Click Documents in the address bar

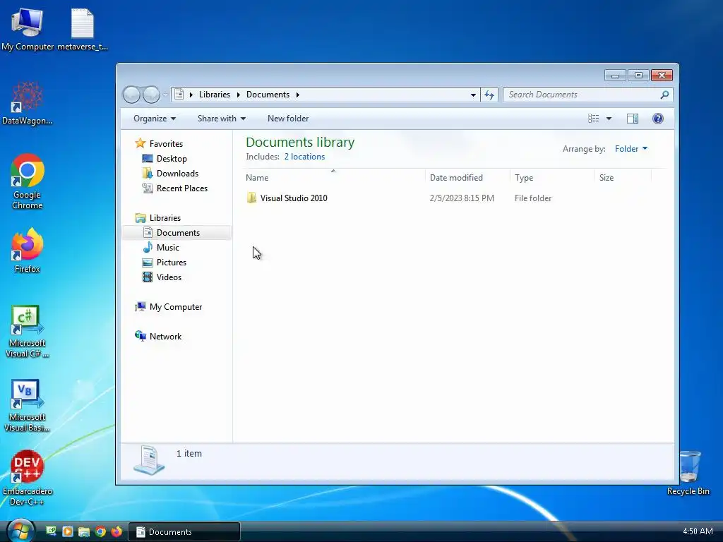click(268, 95)
